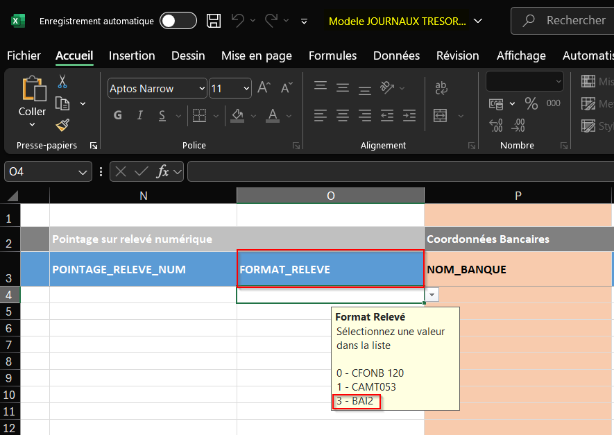Click the Merge and Center icon
Image resolution: width=614 pixels, height=435 pixels.
440,115
